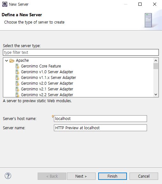
Task: Click the Geronimo v2.1 Server Adapter icon
Action: click(x=17, y=89)
